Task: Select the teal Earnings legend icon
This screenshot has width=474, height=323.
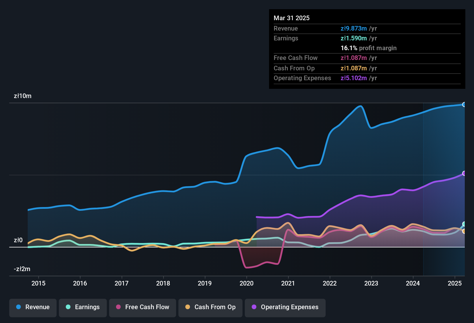Action: tap(68, 307)
